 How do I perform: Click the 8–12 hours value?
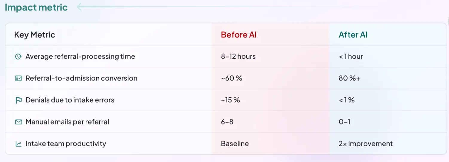point(238,57)
